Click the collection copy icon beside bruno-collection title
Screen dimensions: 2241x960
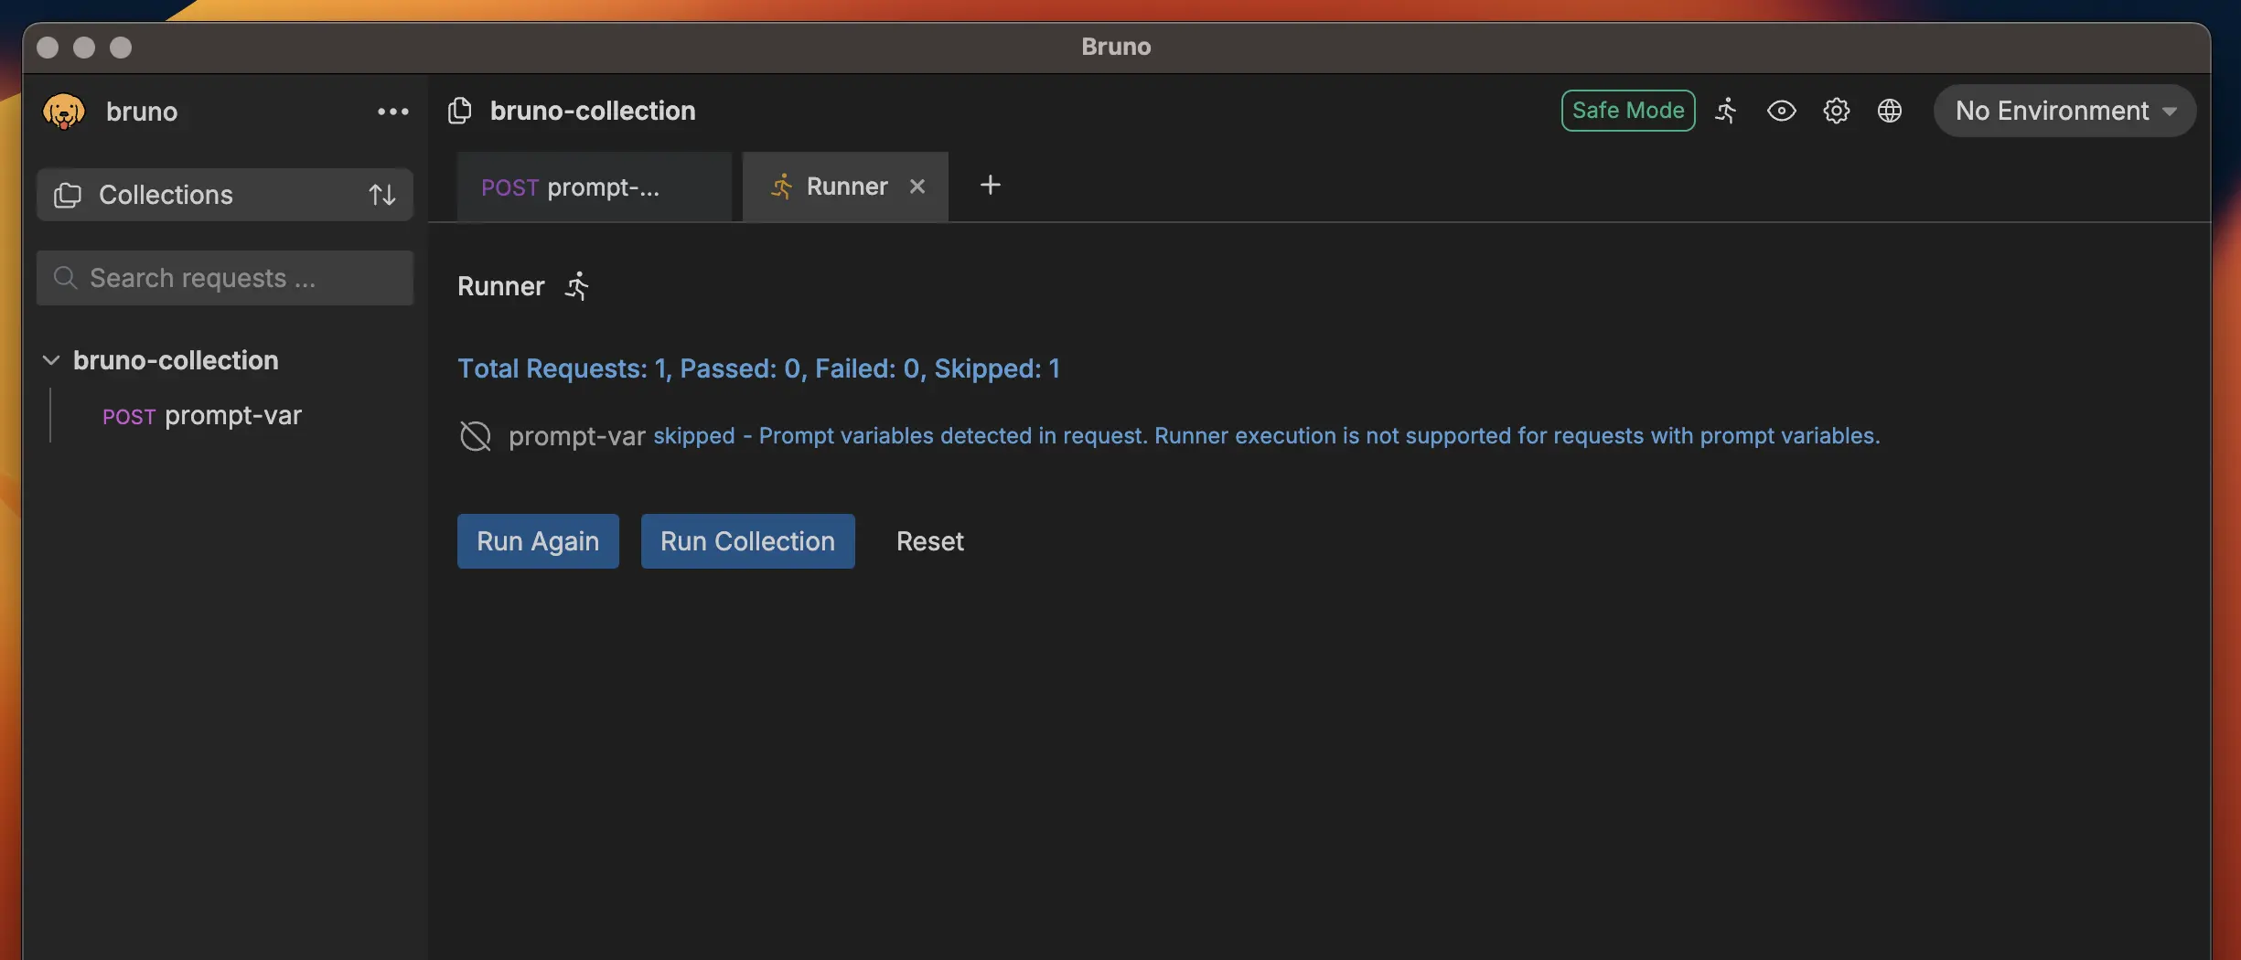460,111
